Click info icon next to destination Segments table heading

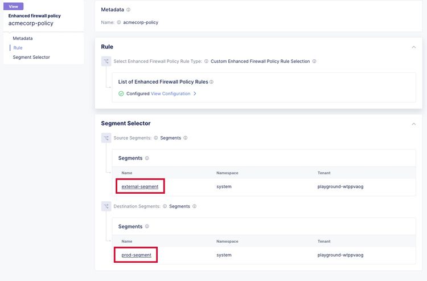pyautogui.click(x=147, y=226)
